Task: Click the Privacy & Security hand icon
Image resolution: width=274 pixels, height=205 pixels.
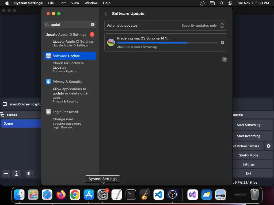Action: [48, 82]
